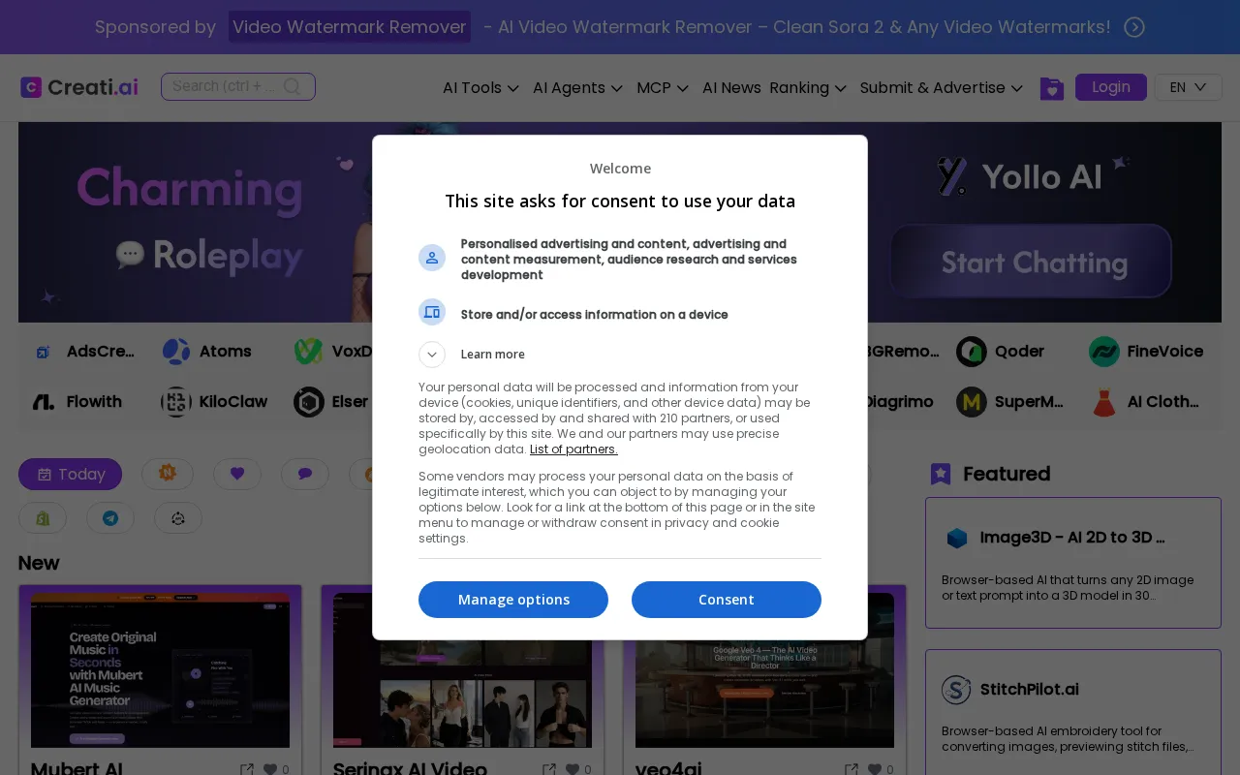This screenshot has width=1240, height=775.
Task: Expand the AI Agents menu
Action: click(577, 88)
